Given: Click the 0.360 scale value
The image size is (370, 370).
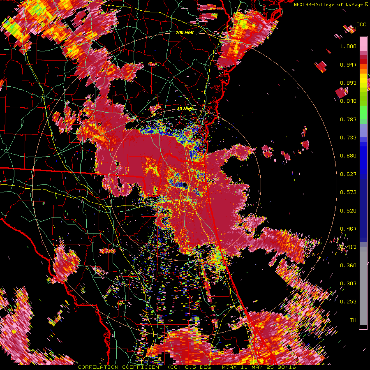Looking at the screenshot, I should [x=348, y=266].
